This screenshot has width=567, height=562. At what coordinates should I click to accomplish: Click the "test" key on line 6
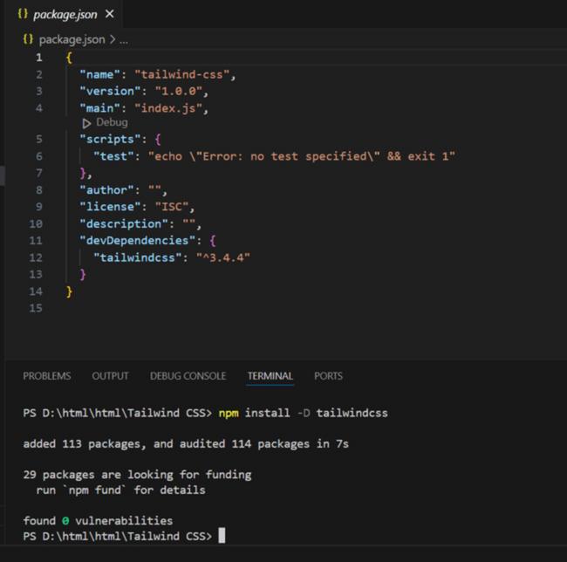[113, 156]
